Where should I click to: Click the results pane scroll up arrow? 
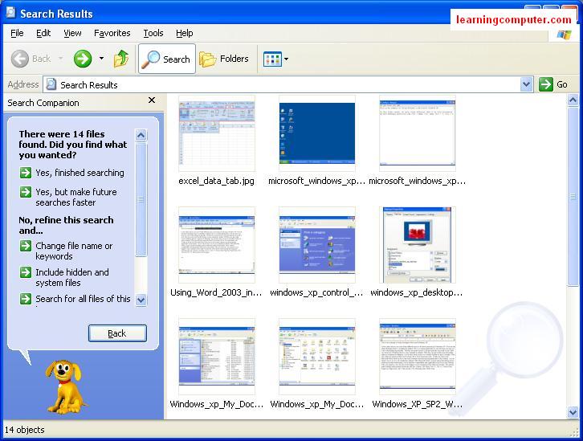point(573,100)
